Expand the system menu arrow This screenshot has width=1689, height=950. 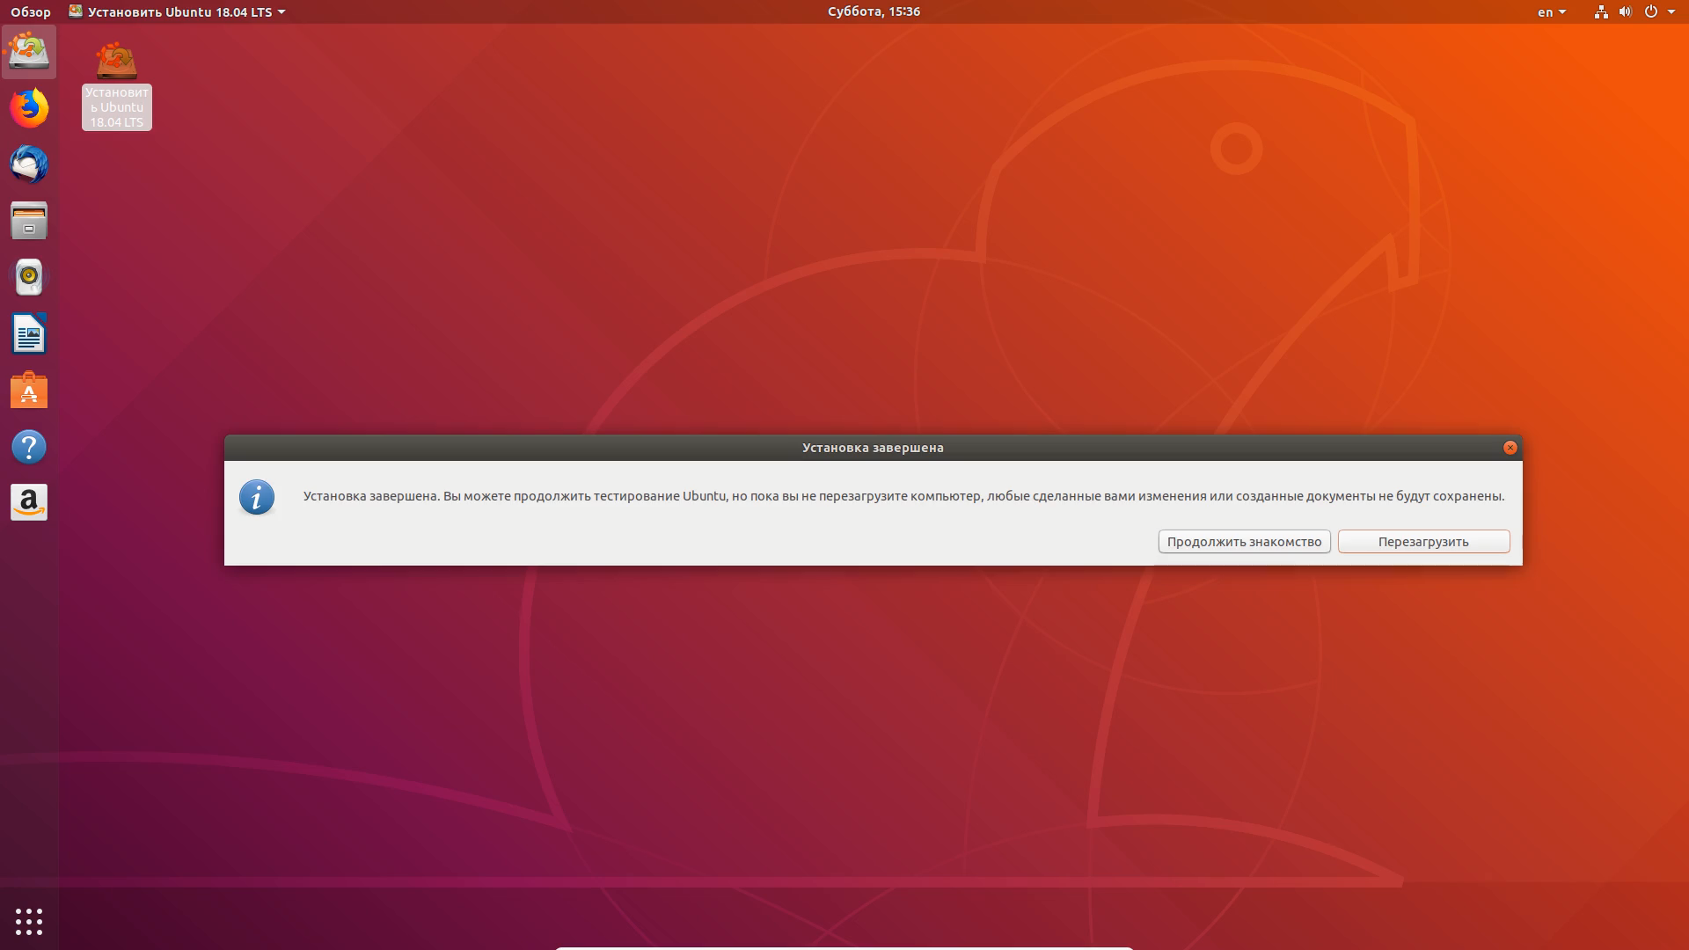point(1671,12)
